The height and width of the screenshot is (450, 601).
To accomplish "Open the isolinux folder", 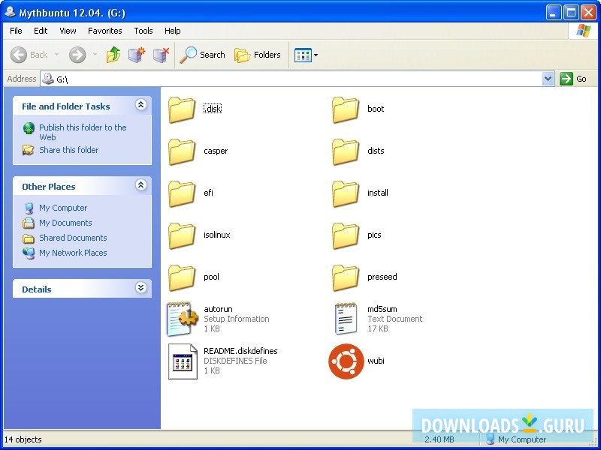I will tap(183, 235).
